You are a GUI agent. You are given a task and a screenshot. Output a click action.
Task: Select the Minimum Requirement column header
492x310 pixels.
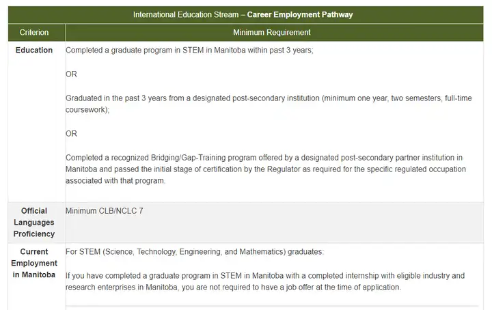point(272,32)
